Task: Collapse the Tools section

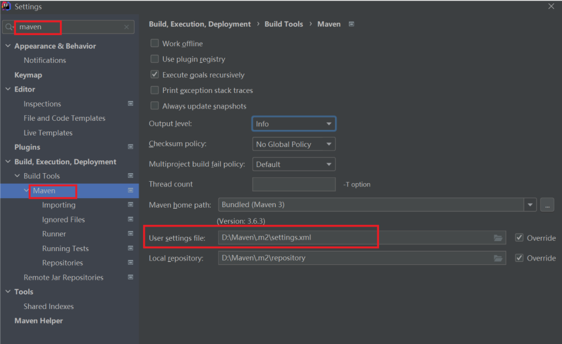Action: point(8,292)
